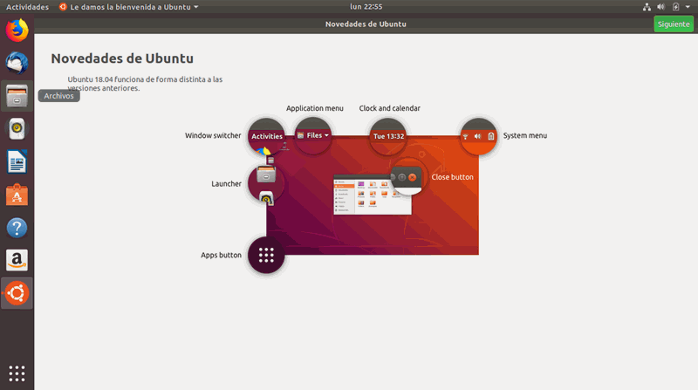Image resolution: width=698 pixels, height=390 pixels.
Task: Click the Apps button circle in the illustration
Action: click(266, 255)
